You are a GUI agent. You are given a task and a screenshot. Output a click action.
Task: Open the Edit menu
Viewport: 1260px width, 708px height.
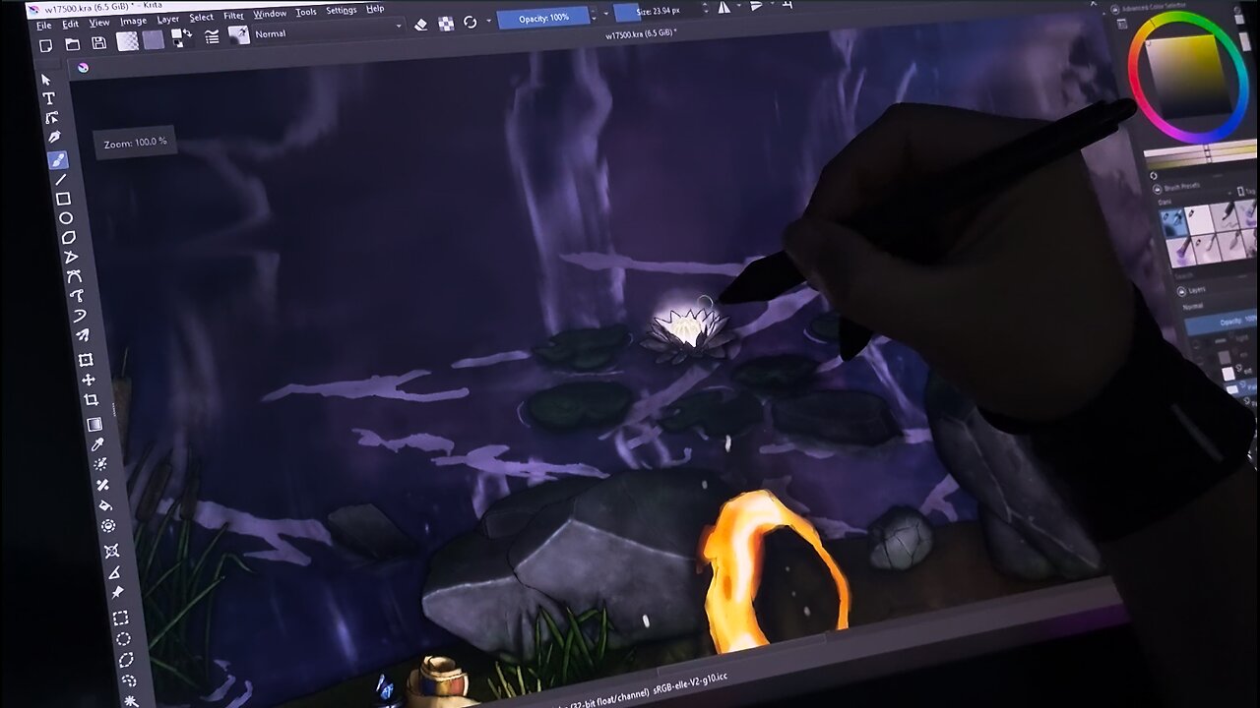pos(71,24)
